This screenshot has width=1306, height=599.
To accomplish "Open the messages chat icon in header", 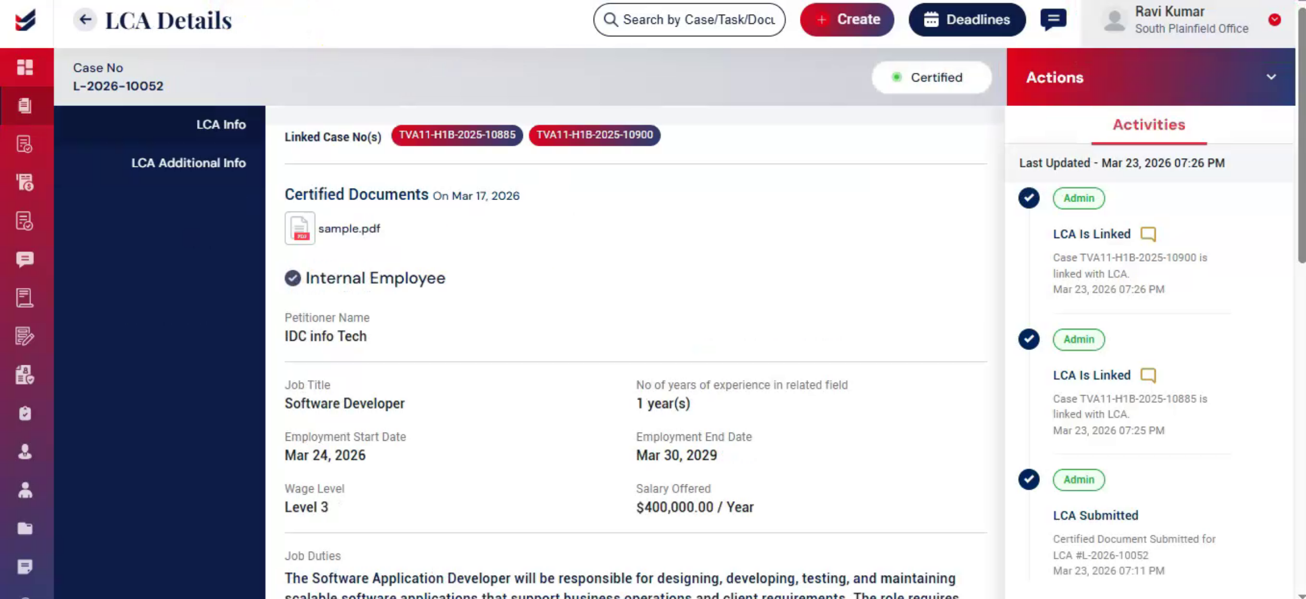I will pos(1053,20).
